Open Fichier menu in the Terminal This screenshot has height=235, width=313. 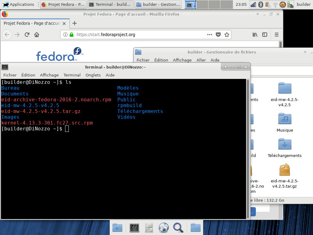[x=10, y=75]
